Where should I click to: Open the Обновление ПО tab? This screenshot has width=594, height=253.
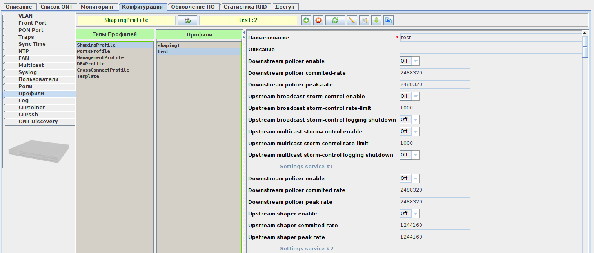point(193,7)
